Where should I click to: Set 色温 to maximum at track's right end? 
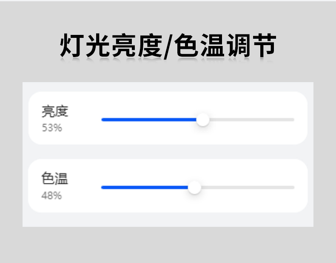pos(293,187)
